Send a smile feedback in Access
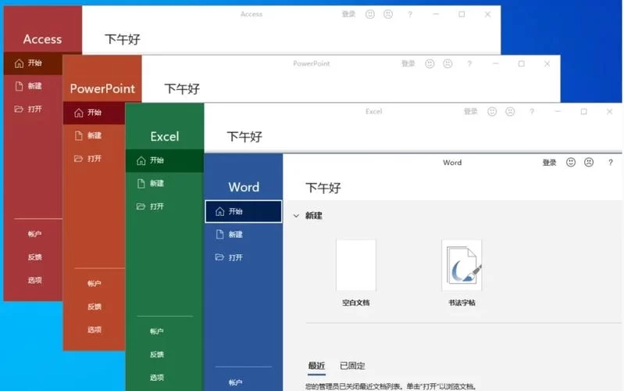The width and height of the screenshot is (624, 391). pyautogui.click(x=370, y=14)
